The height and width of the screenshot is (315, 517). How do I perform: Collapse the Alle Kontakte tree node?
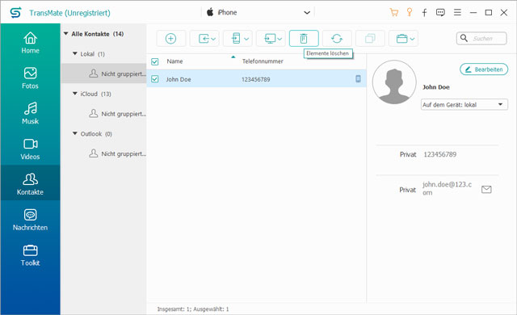[66, 34]
